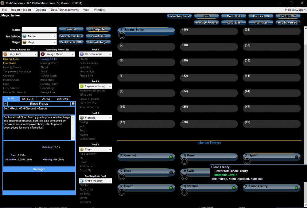
Task: Click the enhancement slot under Stamina power
Action: (x=185, y=192)
